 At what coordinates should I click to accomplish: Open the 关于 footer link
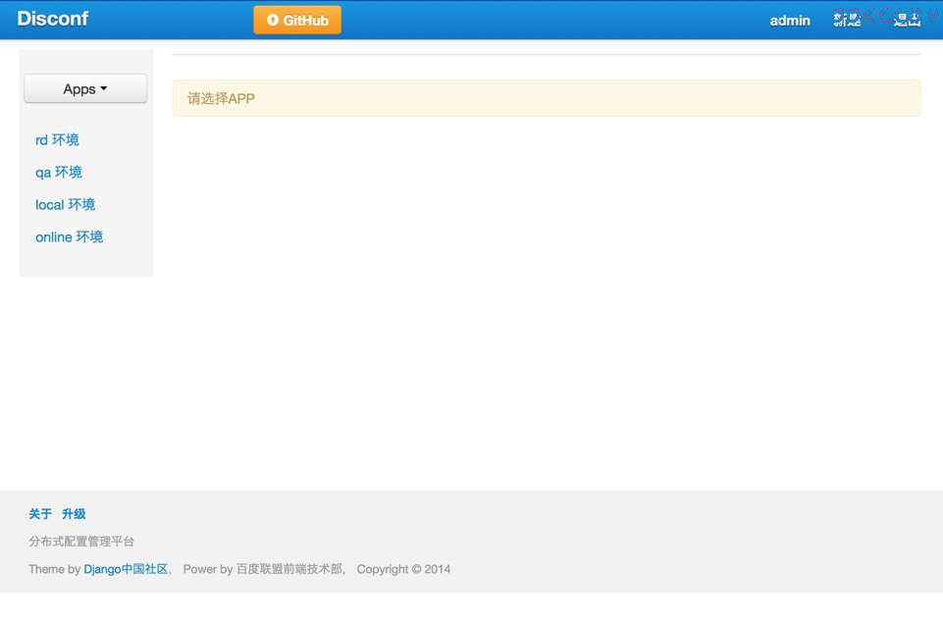40,514
